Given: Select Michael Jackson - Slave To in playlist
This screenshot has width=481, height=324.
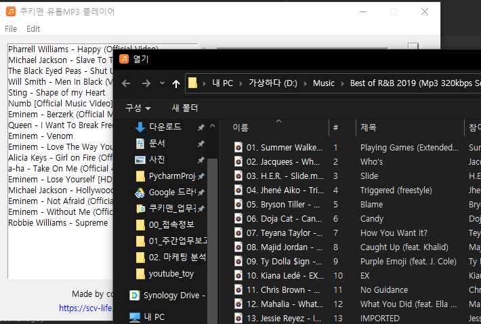Looking at the screenshot, I should (x=60, y=60).
